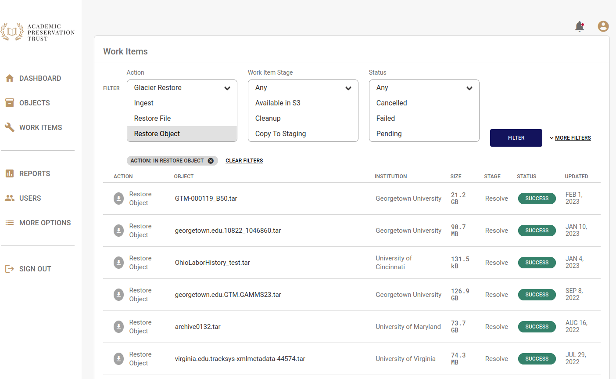The image size is (616, 379).
Task: Apply filters with the Filter button
Action: point(516,138)
